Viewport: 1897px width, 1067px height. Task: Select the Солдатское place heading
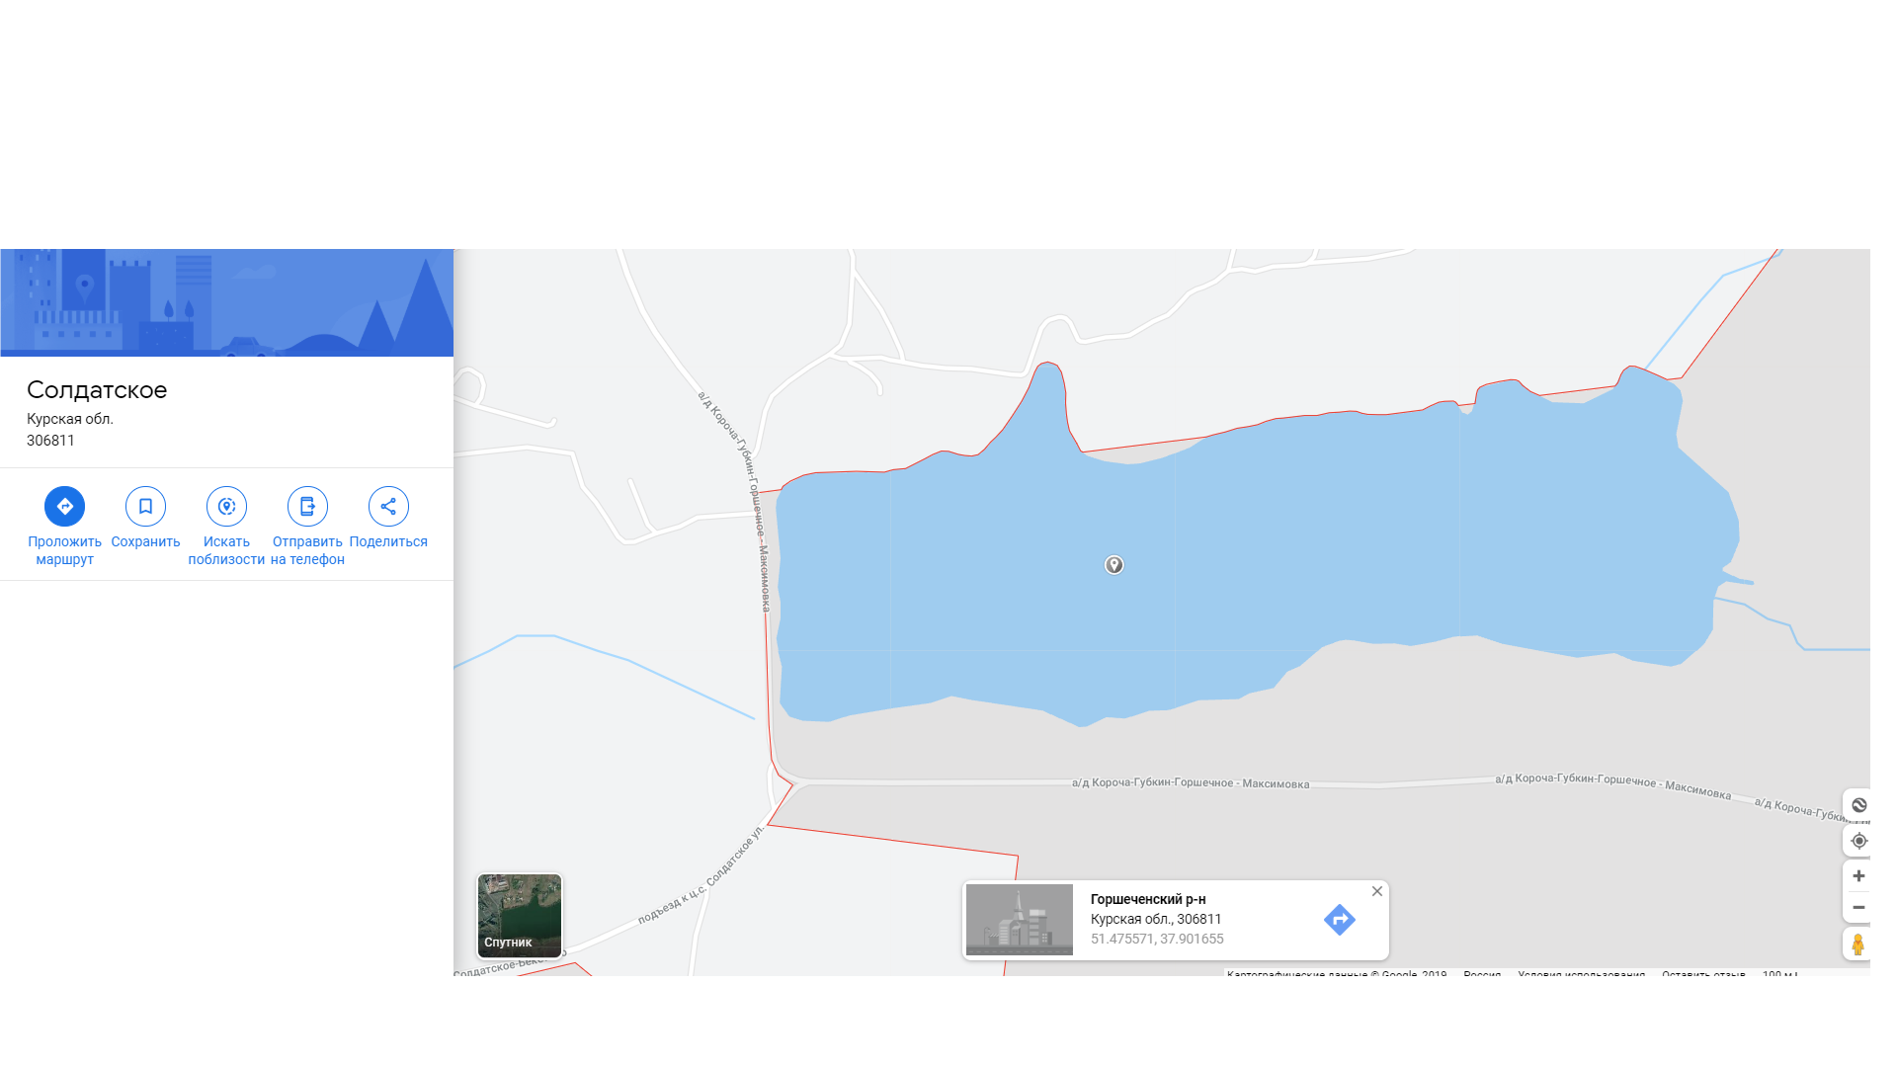97,390
